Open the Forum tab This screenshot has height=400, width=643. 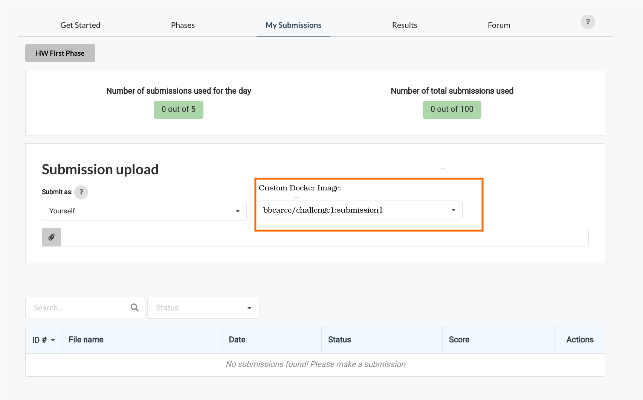tap(499, 25)
